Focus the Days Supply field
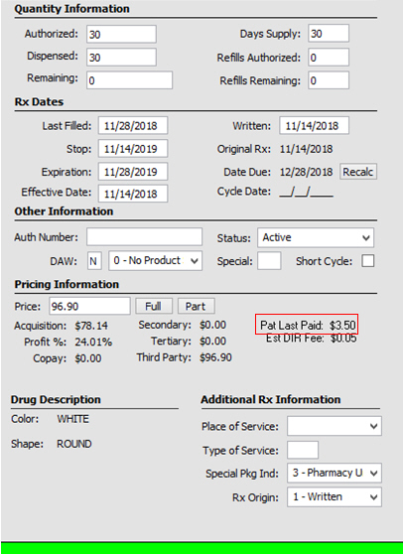Viewport: 403px width, 554px height. [329, 33]
